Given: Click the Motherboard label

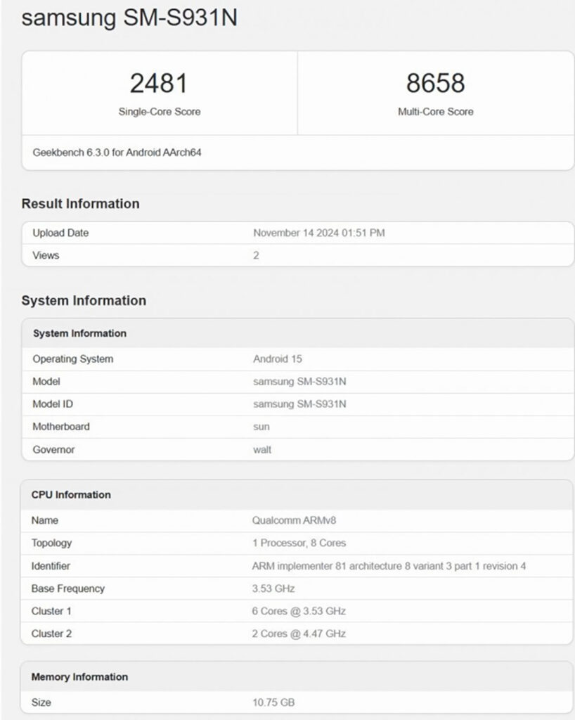Looking at the screenshot, I should (x=61, y=427).
